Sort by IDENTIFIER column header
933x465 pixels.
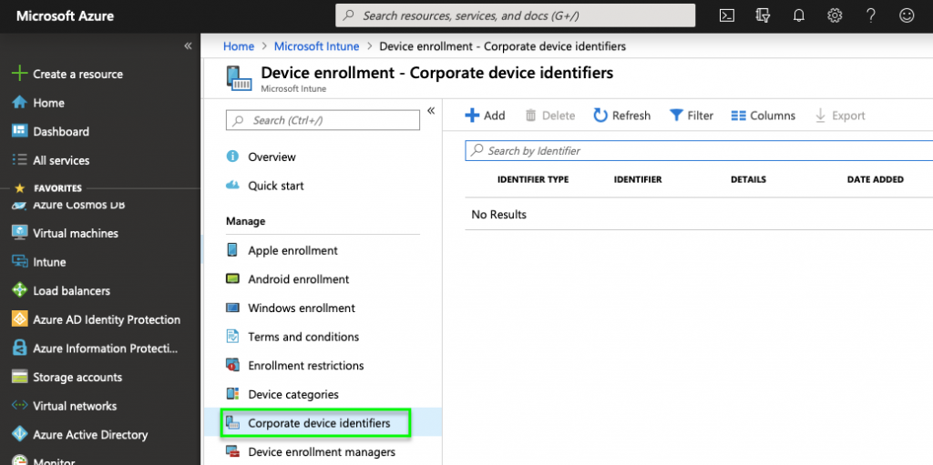(638, 179)
